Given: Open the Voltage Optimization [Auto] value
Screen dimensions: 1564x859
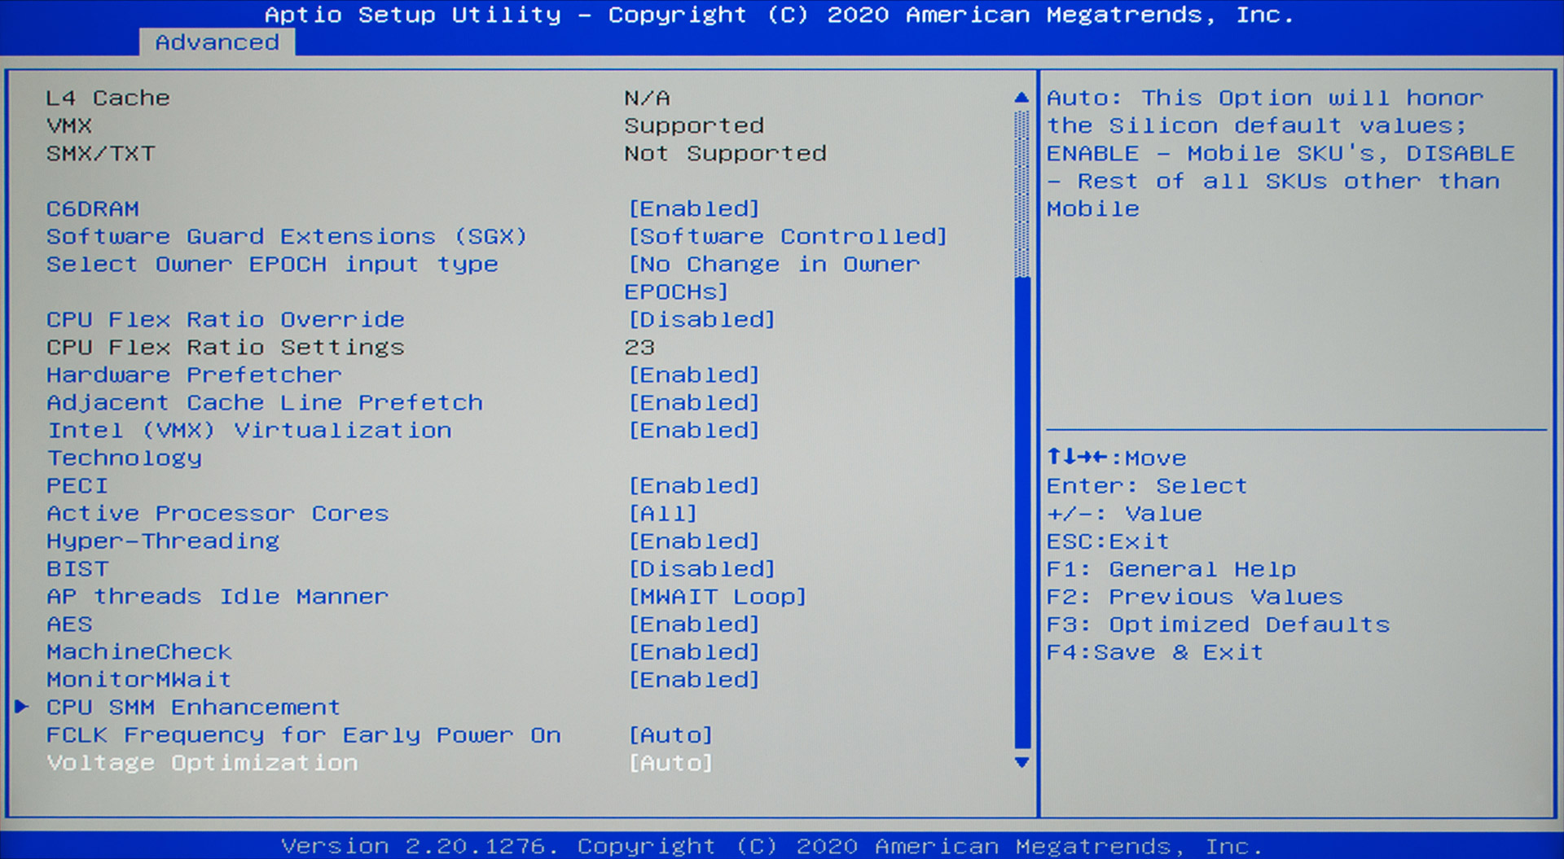Looking at the screenshot, I should [670, 763].
